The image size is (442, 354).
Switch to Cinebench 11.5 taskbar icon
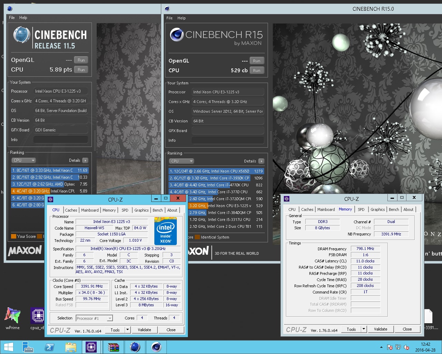135,347
